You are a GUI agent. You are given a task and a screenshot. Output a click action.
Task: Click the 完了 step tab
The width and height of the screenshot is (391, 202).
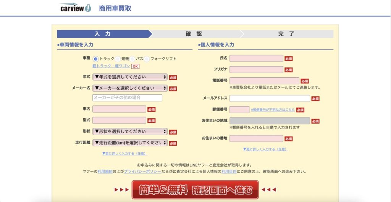pyautogui.click(x=287, y=34)
